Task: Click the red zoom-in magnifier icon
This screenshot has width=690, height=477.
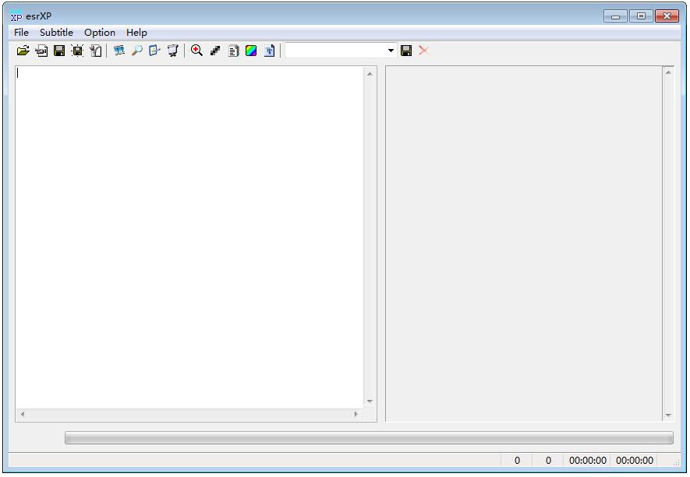Action: 196,51
